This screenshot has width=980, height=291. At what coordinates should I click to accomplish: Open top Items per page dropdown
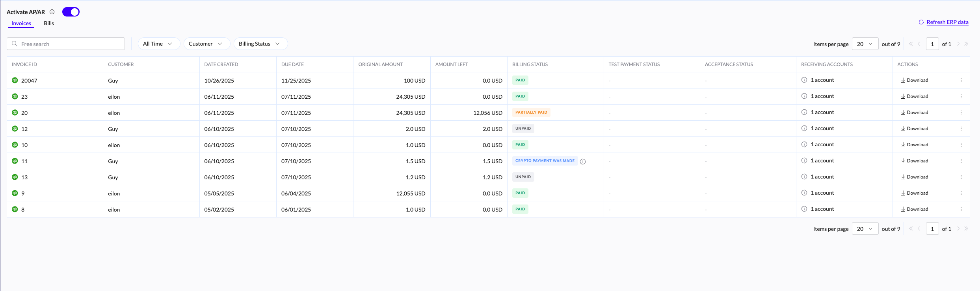865,44
